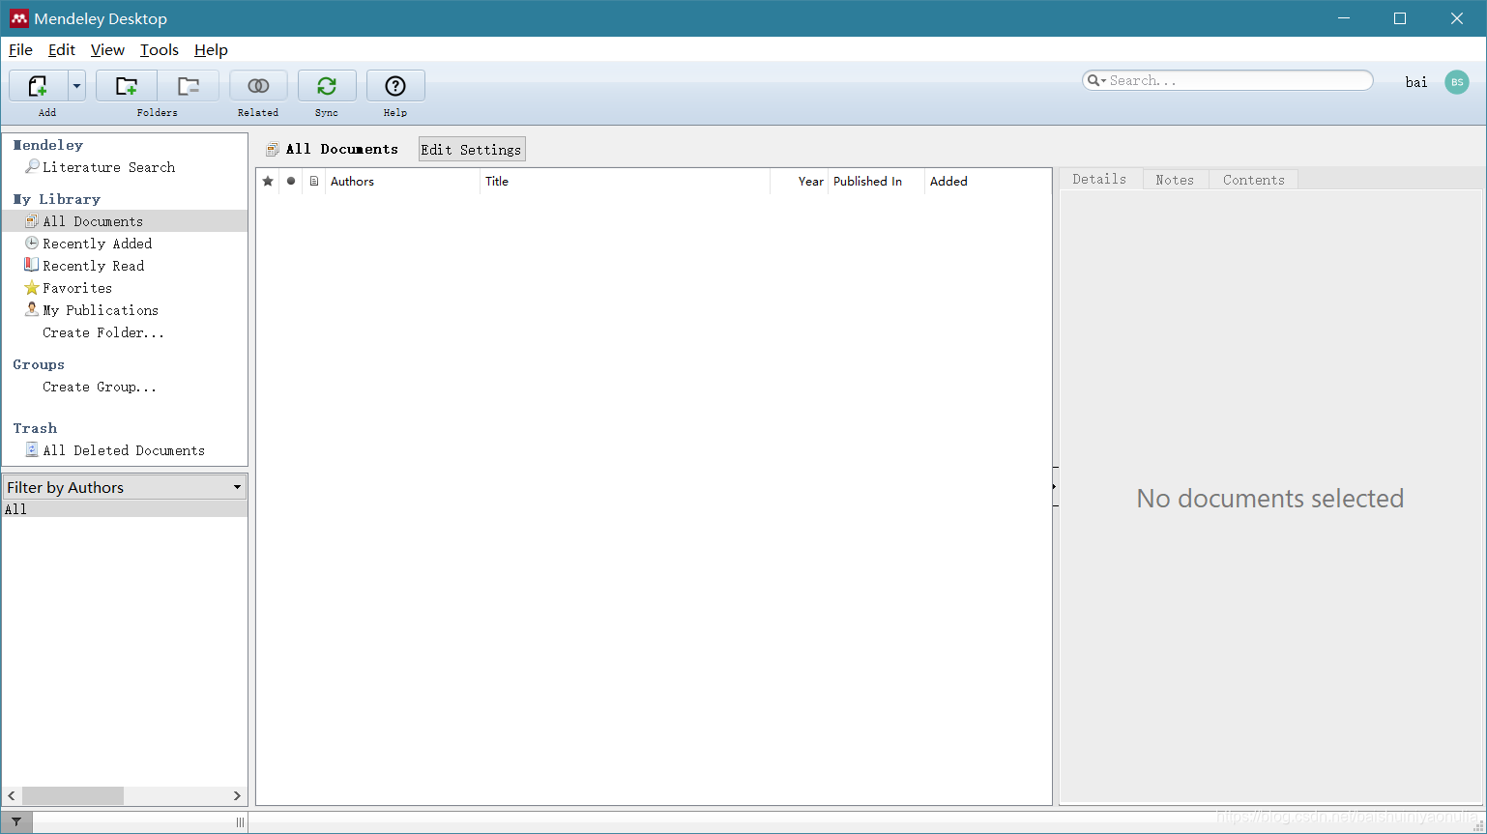The image size is (1487, 834).
Task: Open the Edit menu
Action: tap(62, 50)
